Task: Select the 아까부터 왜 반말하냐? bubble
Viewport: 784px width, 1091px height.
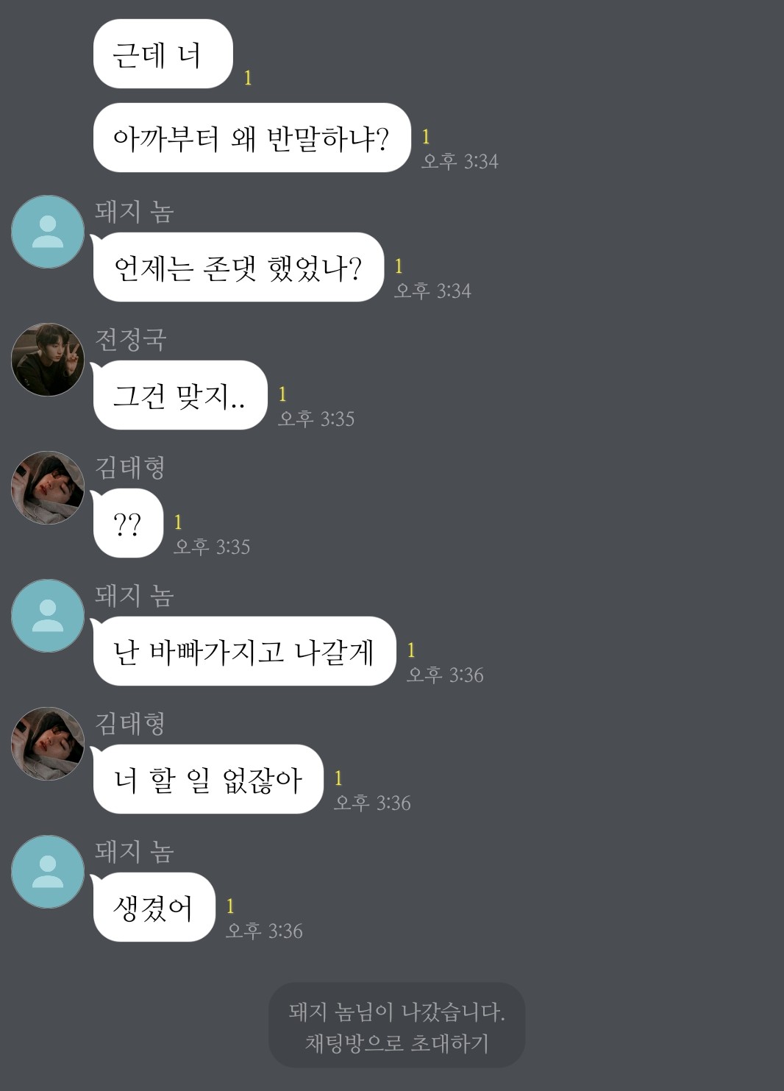Action: pos(252,138)
